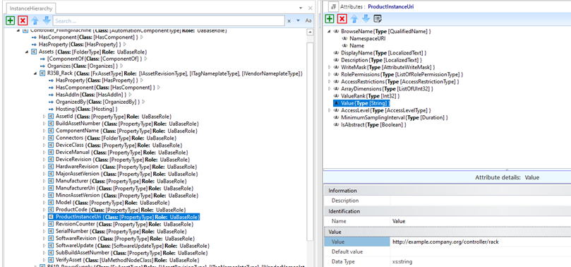Select the OrganizedBy interface row
The image size is (571, 267).
(97, 102)
